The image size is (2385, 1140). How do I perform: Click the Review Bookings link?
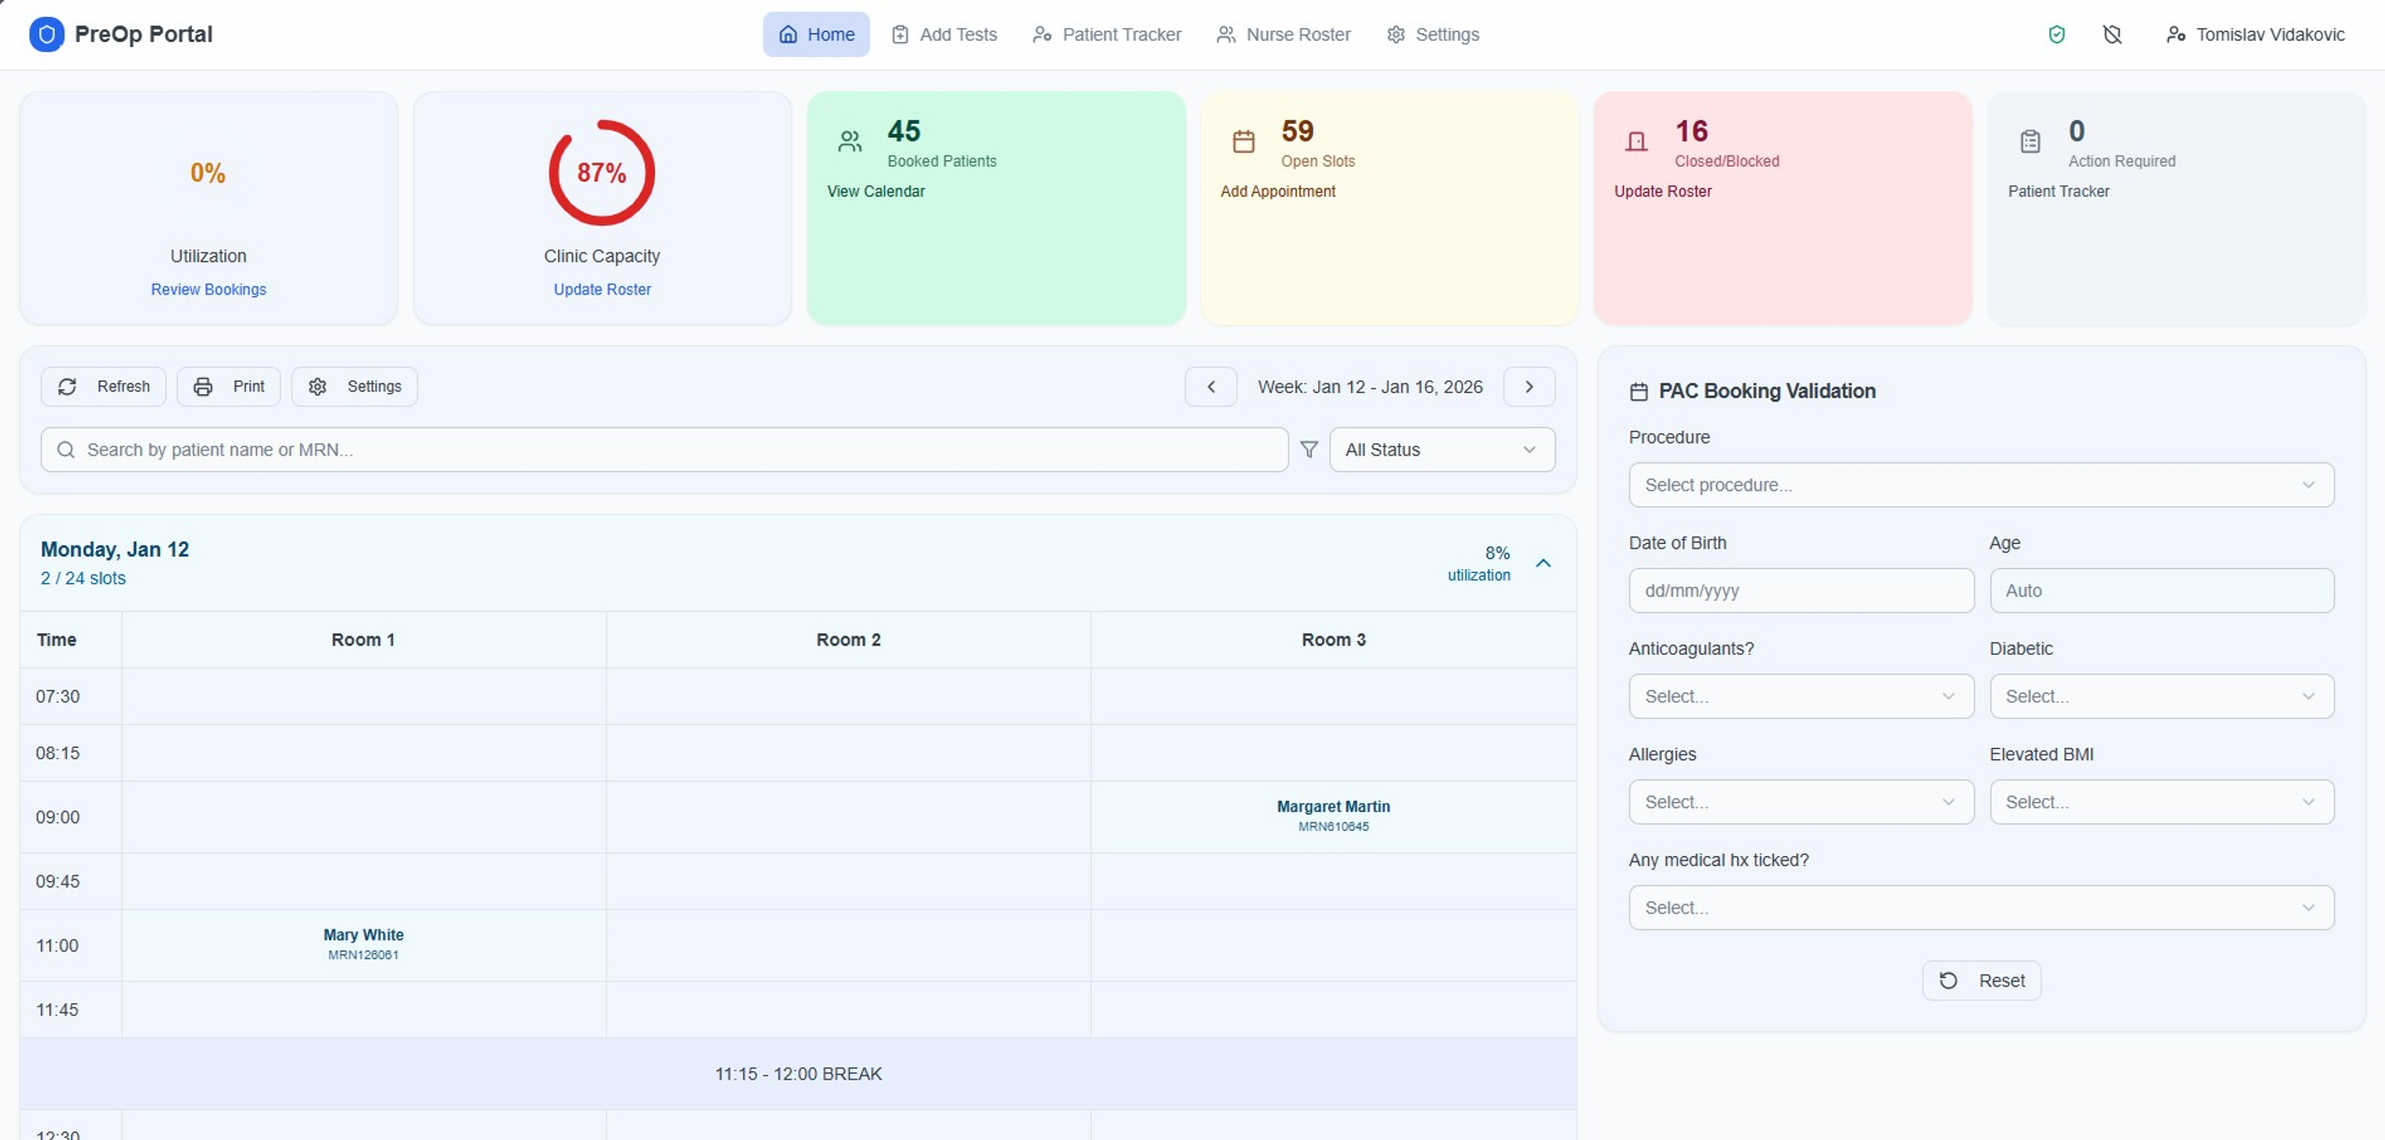pos(209,290)
